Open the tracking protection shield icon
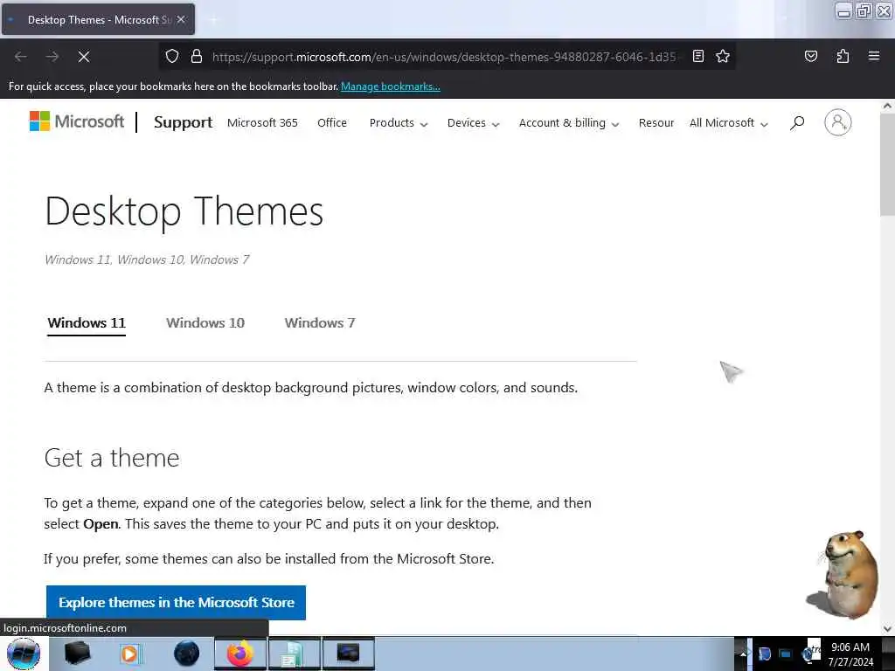The image size is (895, 671). click(172, 57)
